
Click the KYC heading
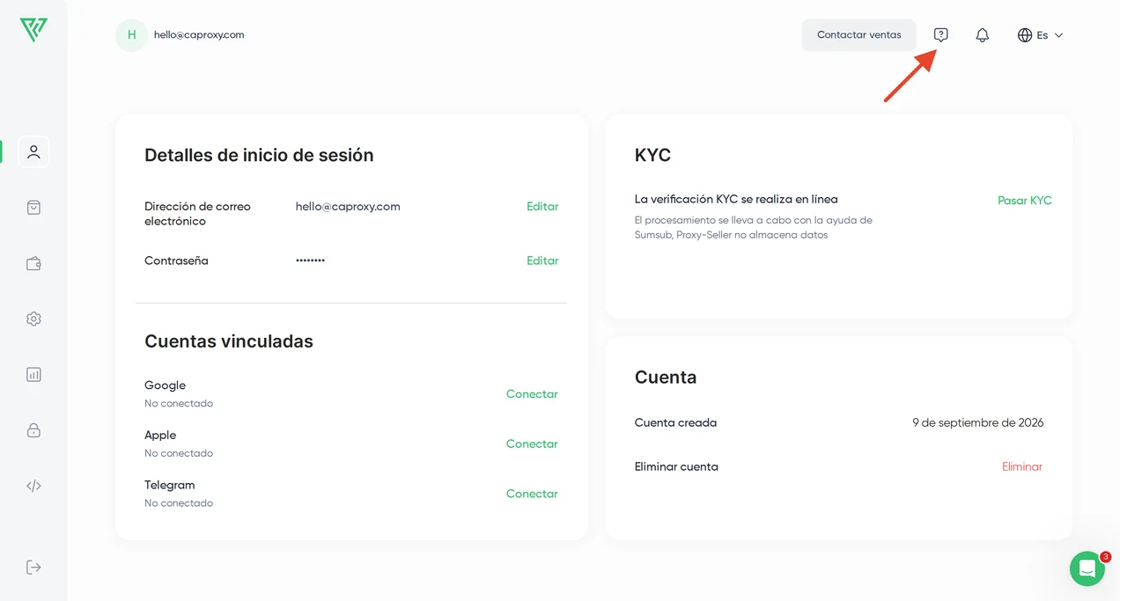click(x=652, y=155)
